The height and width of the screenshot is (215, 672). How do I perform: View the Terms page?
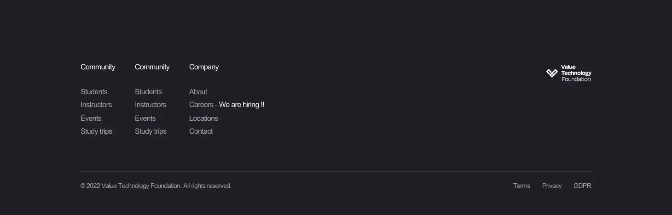tap(521, 186)
